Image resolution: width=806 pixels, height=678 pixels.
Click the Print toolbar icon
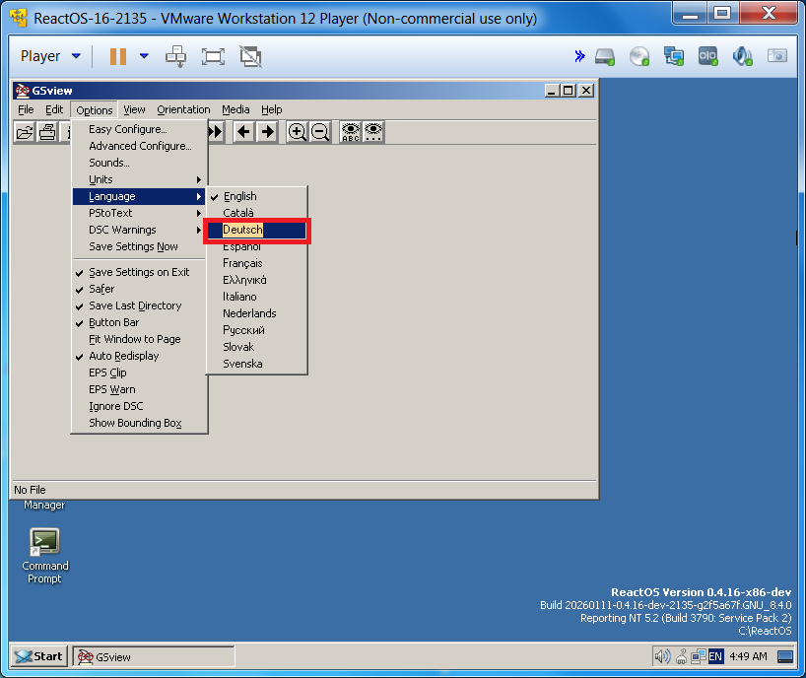47,132
